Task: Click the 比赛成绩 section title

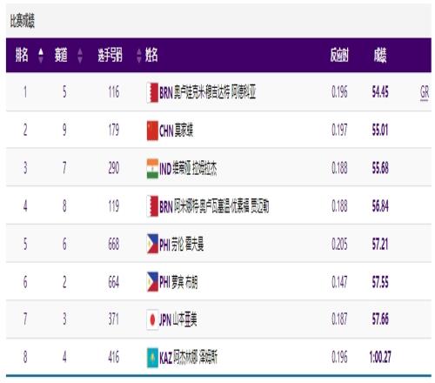Action: click(x=23, y=21)
